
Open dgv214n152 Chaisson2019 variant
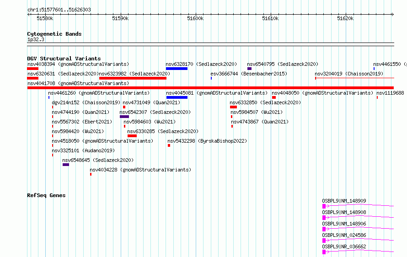pos(86,102)
